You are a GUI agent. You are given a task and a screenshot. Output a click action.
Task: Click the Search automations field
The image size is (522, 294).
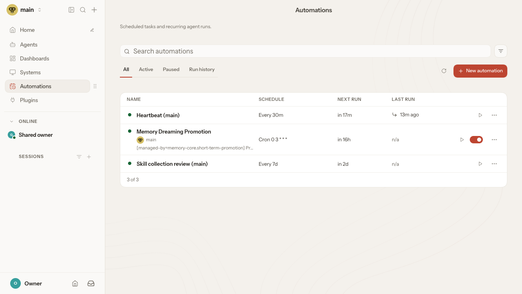click(305, 51)
